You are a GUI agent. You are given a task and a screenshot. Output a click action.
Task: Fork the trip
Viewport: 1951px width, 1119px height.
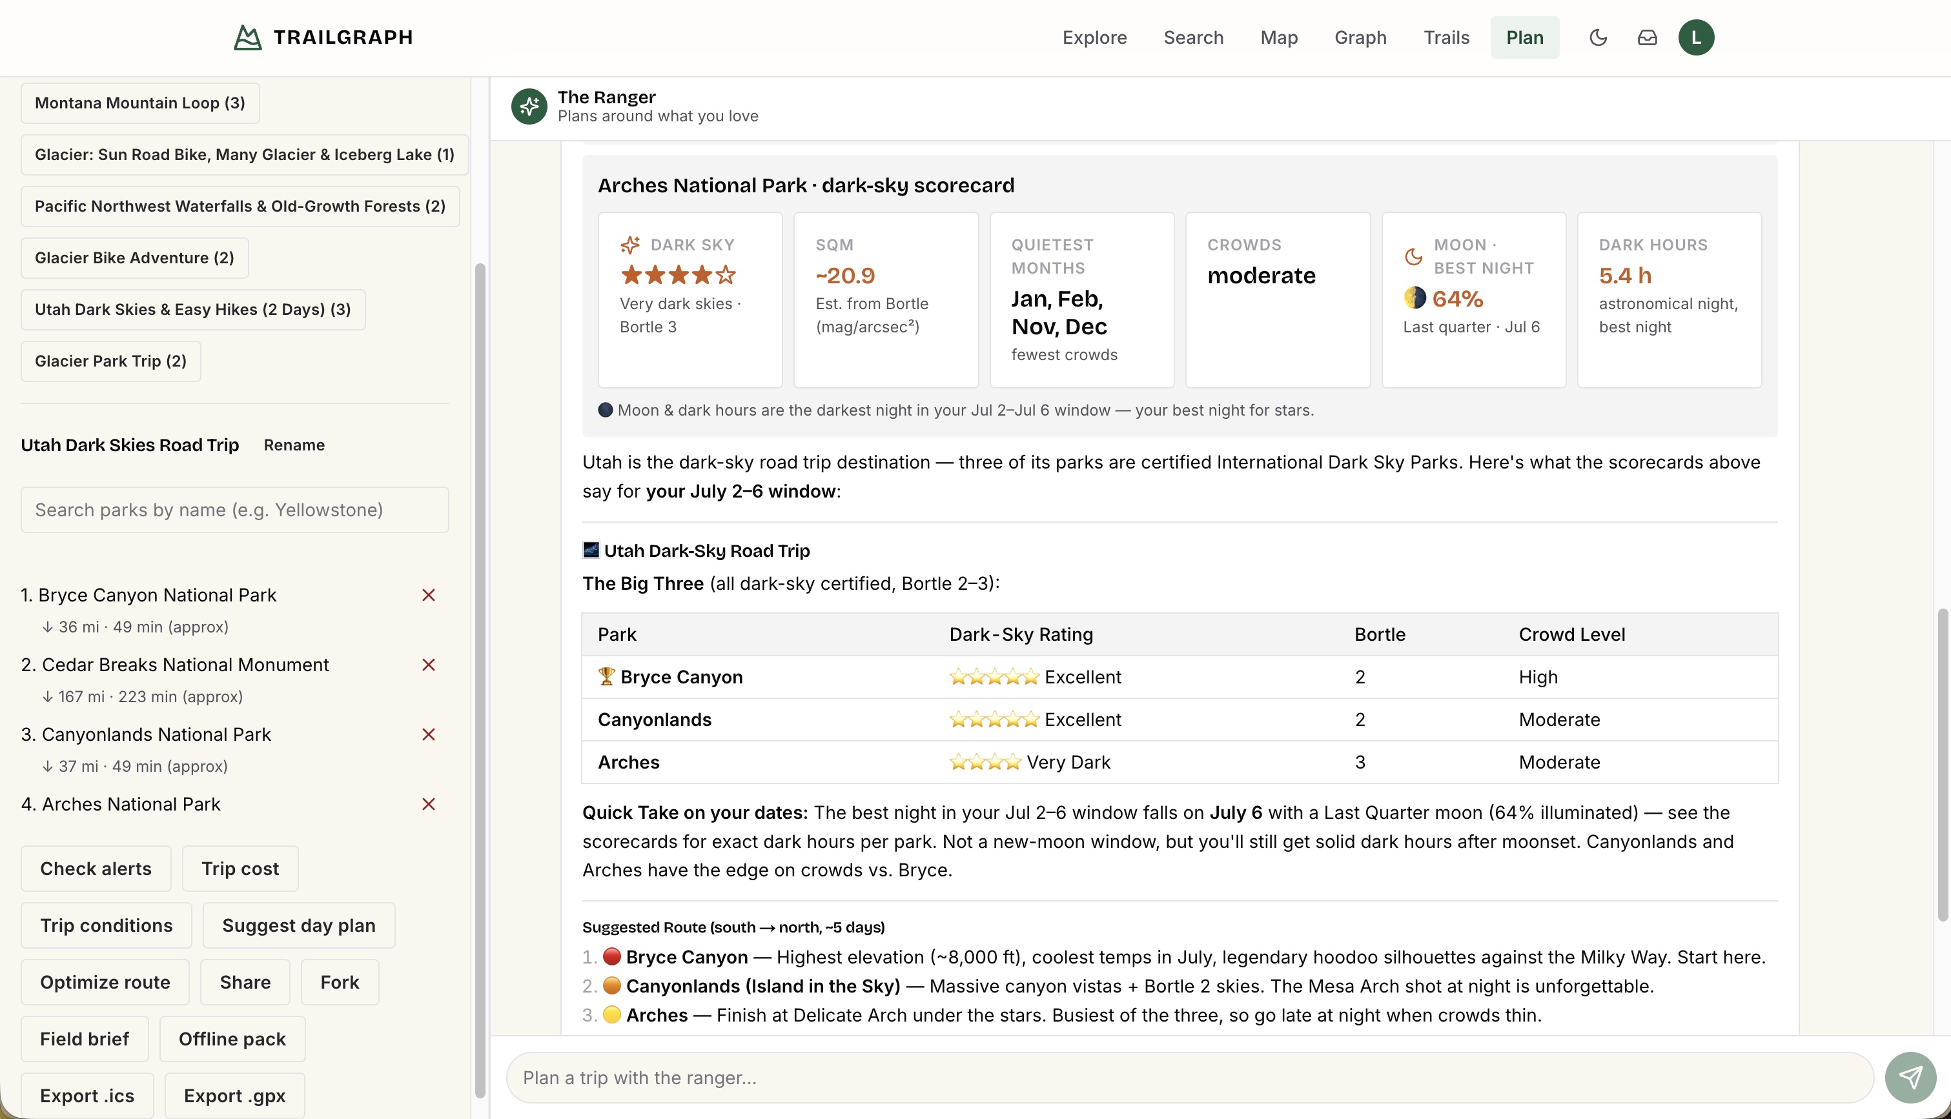tap(340, 982)
